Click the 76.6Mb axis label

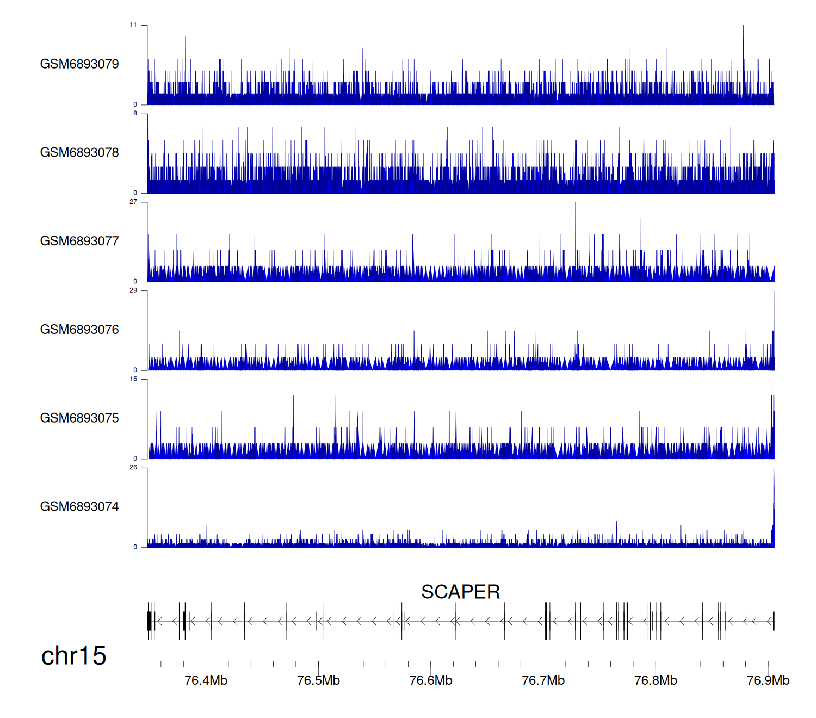431,680
